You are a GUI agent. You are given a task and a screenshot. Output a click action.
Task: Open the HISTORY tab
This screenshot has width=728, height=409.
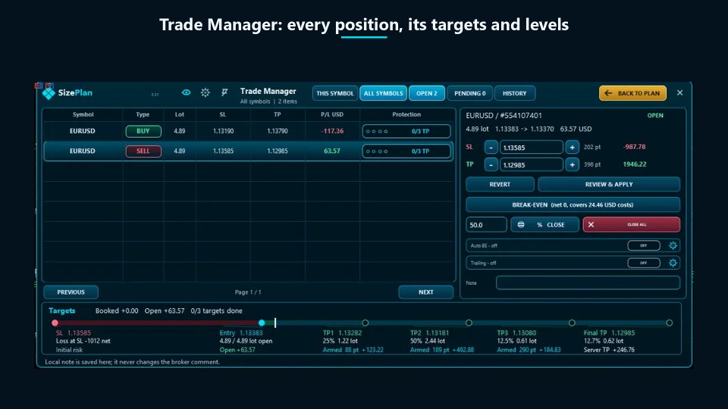(x=514, y=93)
